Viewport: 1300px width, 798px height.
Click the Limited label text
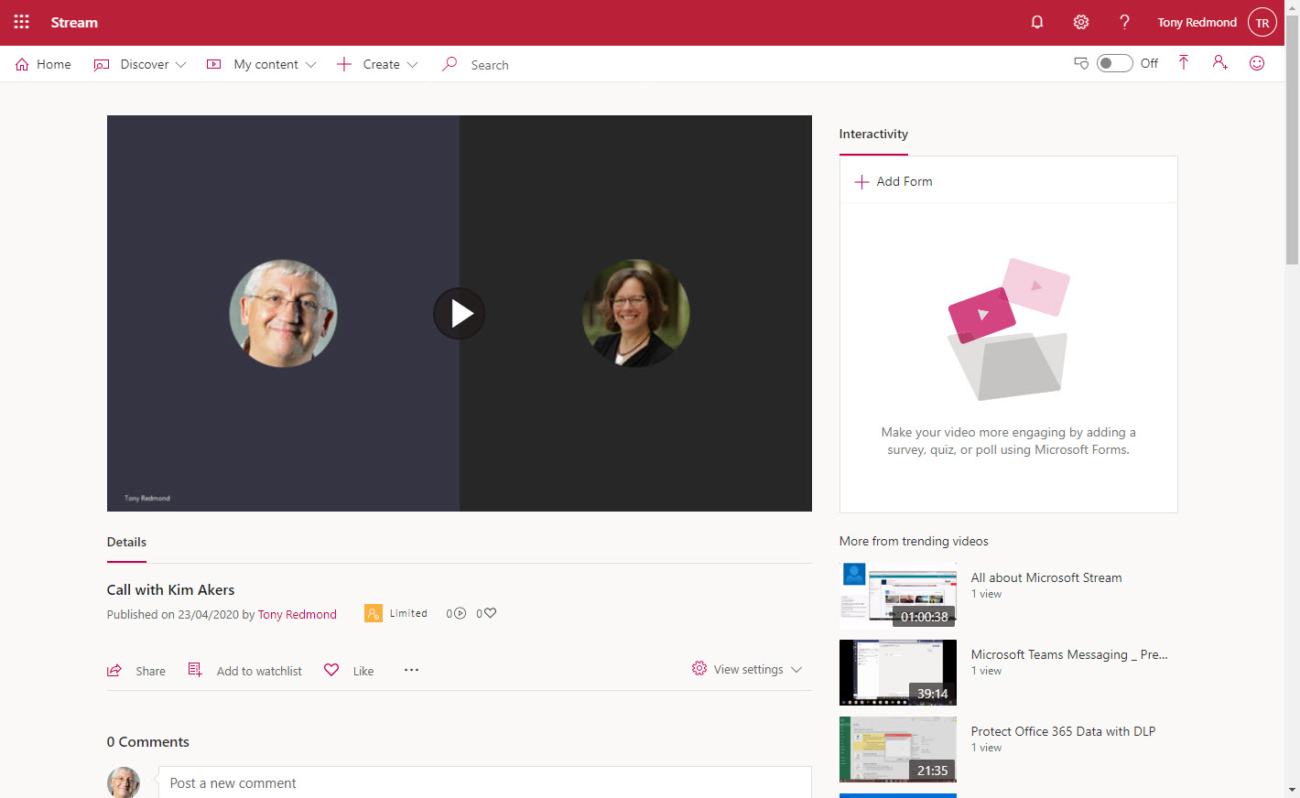click(408, 614)
